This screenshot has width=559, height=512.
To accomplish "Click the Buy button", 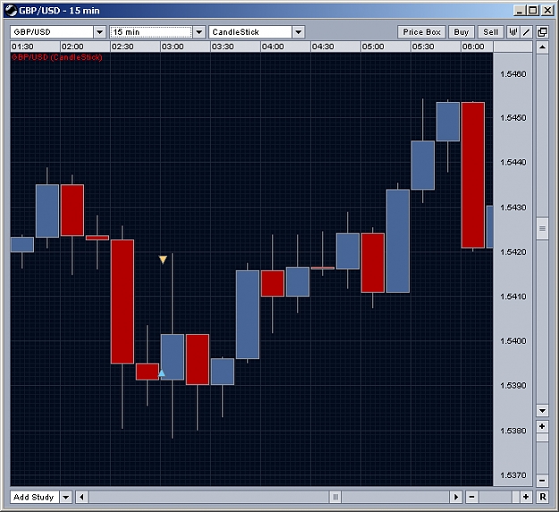I will [x=461, y=32].
